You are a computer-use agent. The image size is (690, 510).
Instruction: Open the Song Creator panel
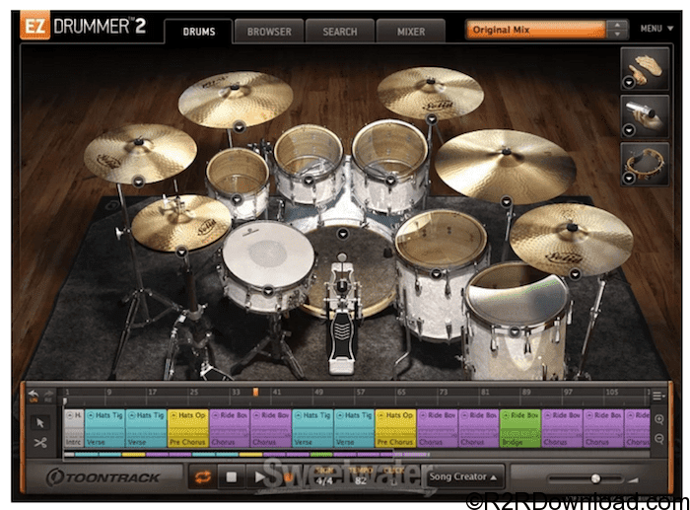tap(463, 477)
